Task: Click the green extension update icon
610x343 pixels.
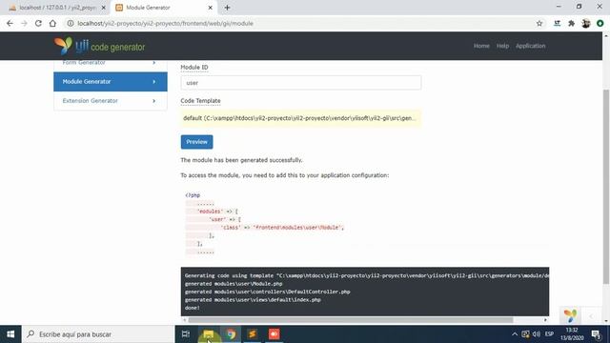Action: pos(600,23)
